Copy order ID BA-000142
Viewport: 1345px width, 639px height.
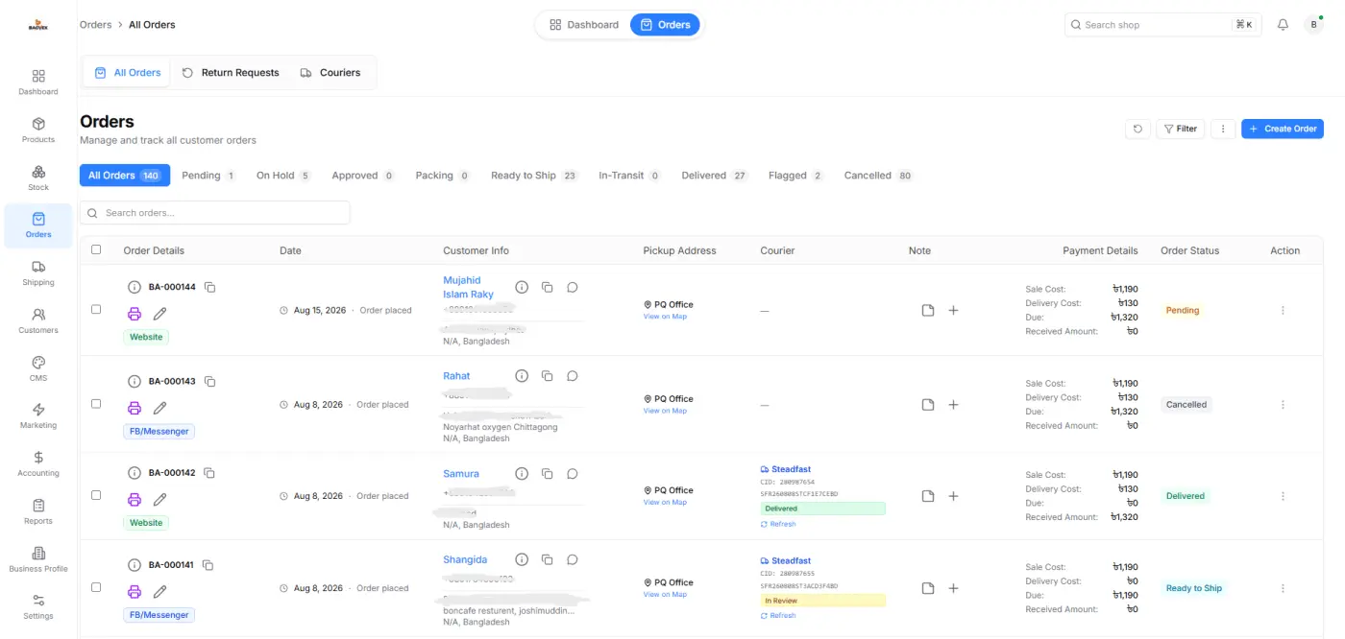pos(209,473)
